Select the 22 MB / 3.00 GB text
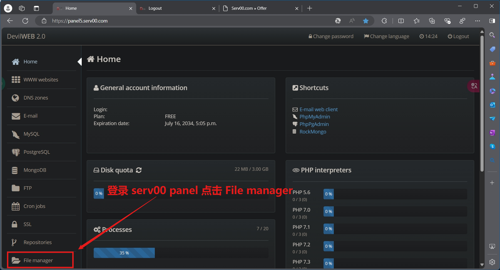 coord(252,169)
